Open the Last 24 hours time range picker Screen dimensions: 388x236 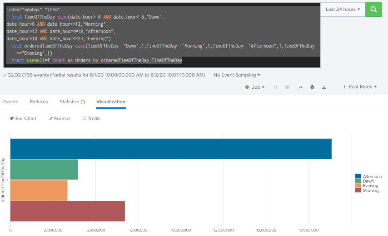click(x=343, y=9)
